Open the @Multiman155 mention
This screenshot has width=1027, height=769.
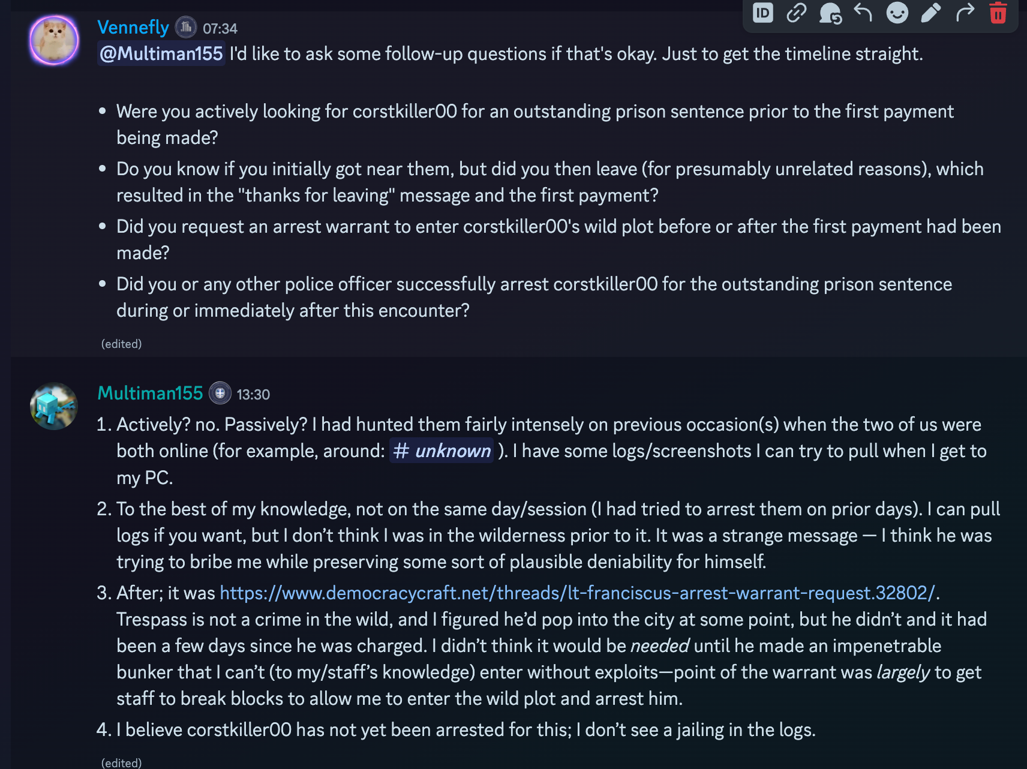coord(161,54)
